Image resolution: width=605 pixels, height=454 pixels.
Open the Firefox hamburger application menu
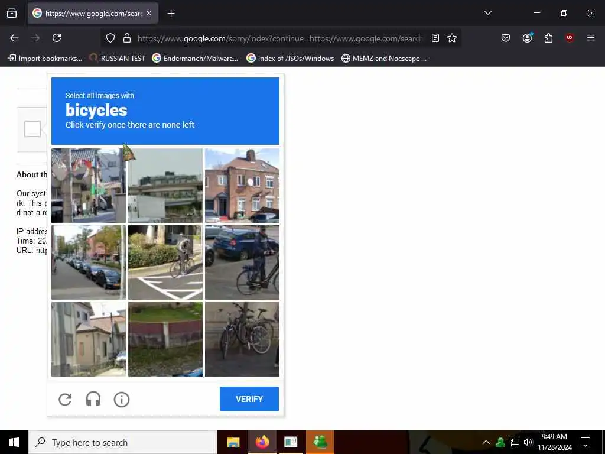pyautogui.click(x=591, y=38)
